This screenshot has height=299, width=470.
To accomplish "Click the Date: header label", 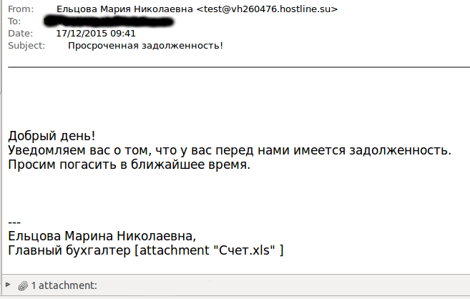I will click(20, 33).
